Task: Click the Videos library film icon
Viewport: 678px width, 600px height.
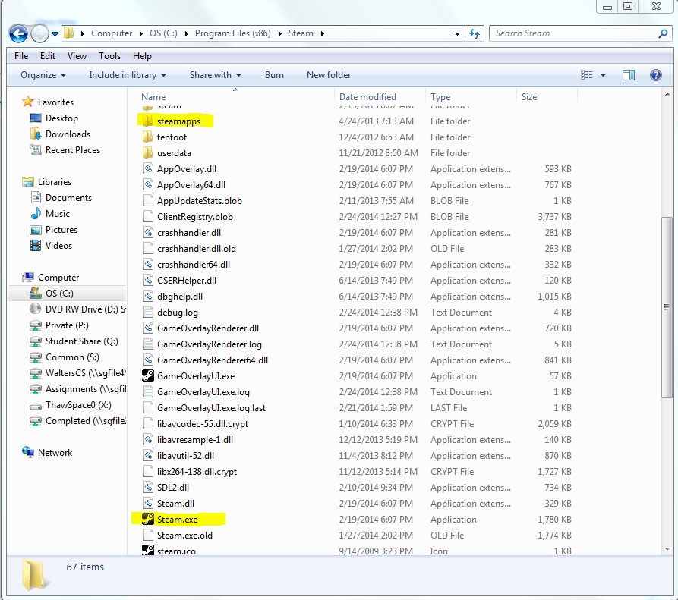Action: (36, 245)
